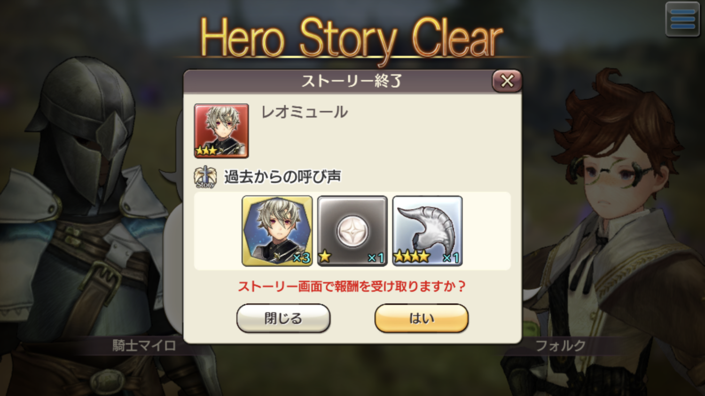Tap the red ストーリー画面で報酬を受け取りますか prompt

(x=352, y=286)
